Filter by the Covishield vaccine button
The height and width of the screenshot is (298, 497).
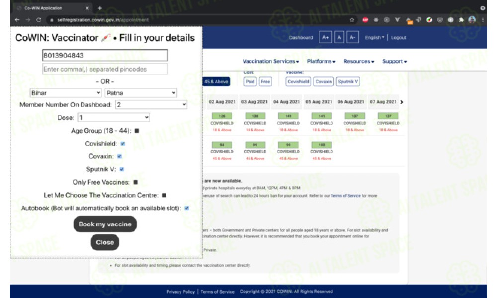click(298, 82)
